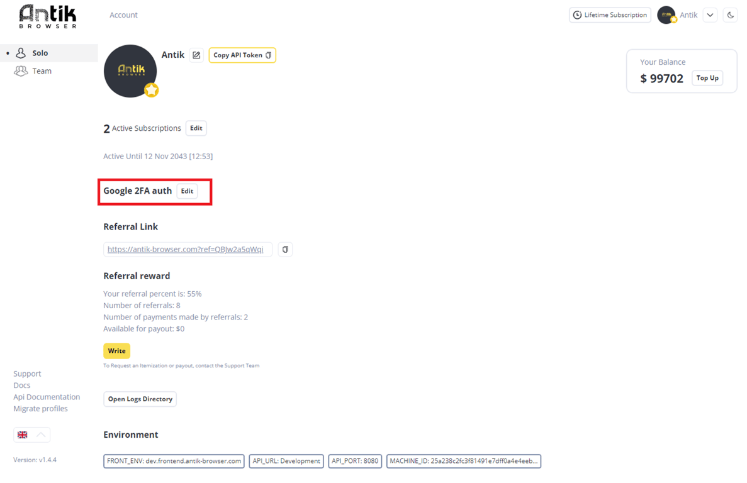
Task: Click the Antik Browser logo
Action: point(48,16)
